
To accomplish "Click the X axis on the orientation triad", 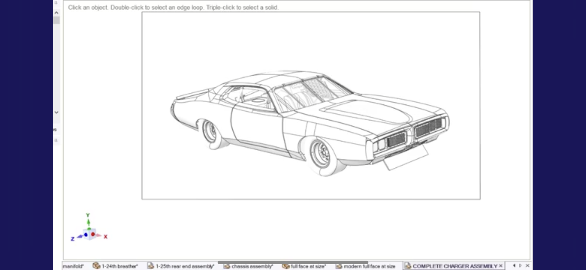I will pos(101,236).
